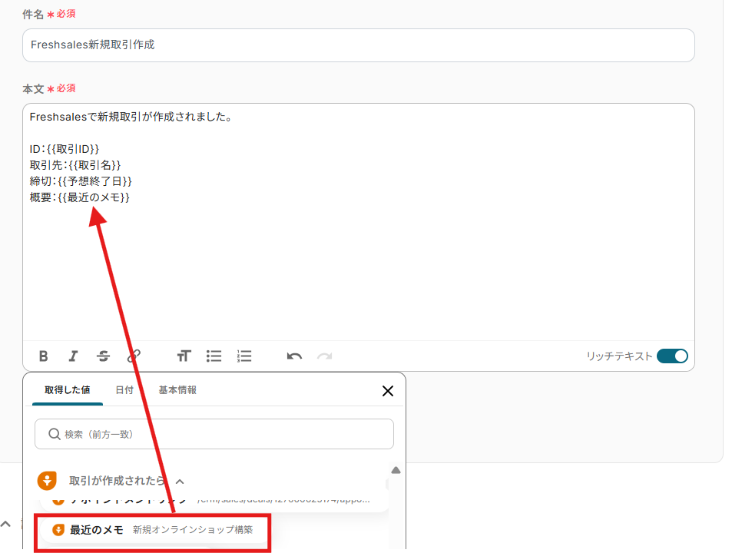Redo the last undone edit
Screen dimensions: 742x553
[x=325, y=356]
